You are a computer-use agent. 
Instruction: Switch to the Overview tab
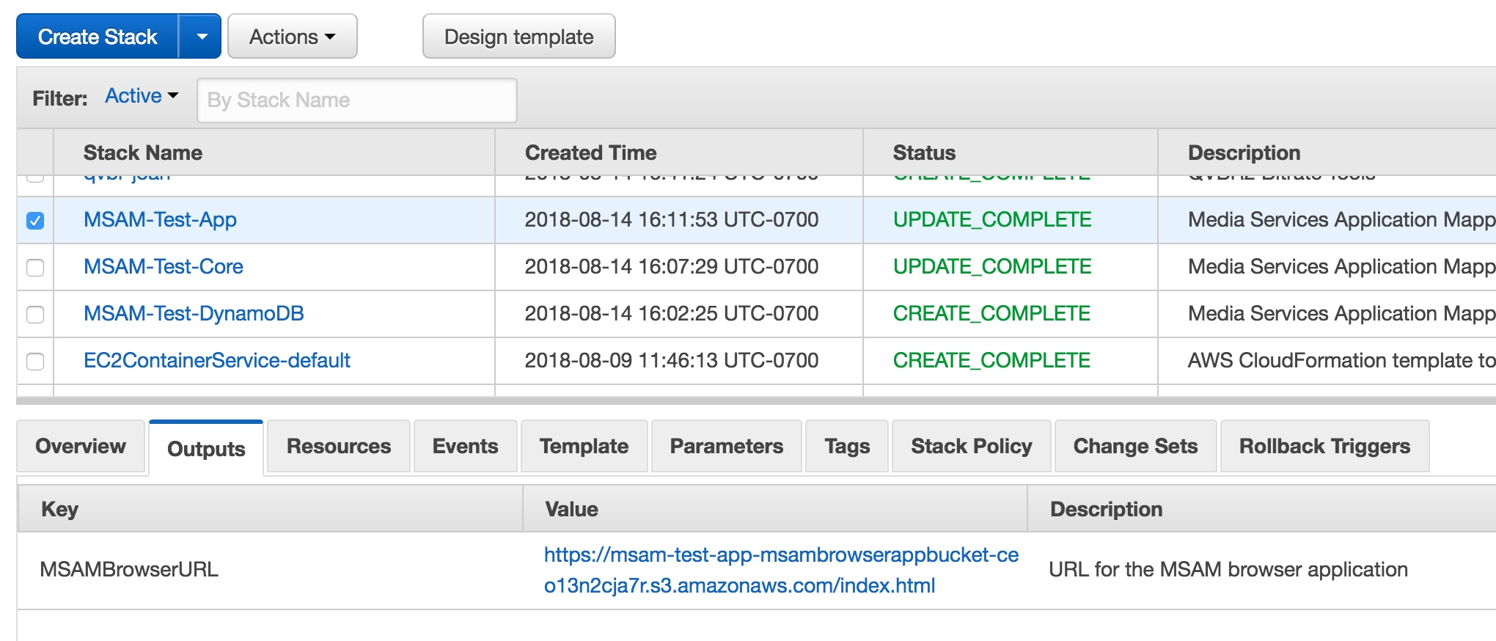(81, 446)
